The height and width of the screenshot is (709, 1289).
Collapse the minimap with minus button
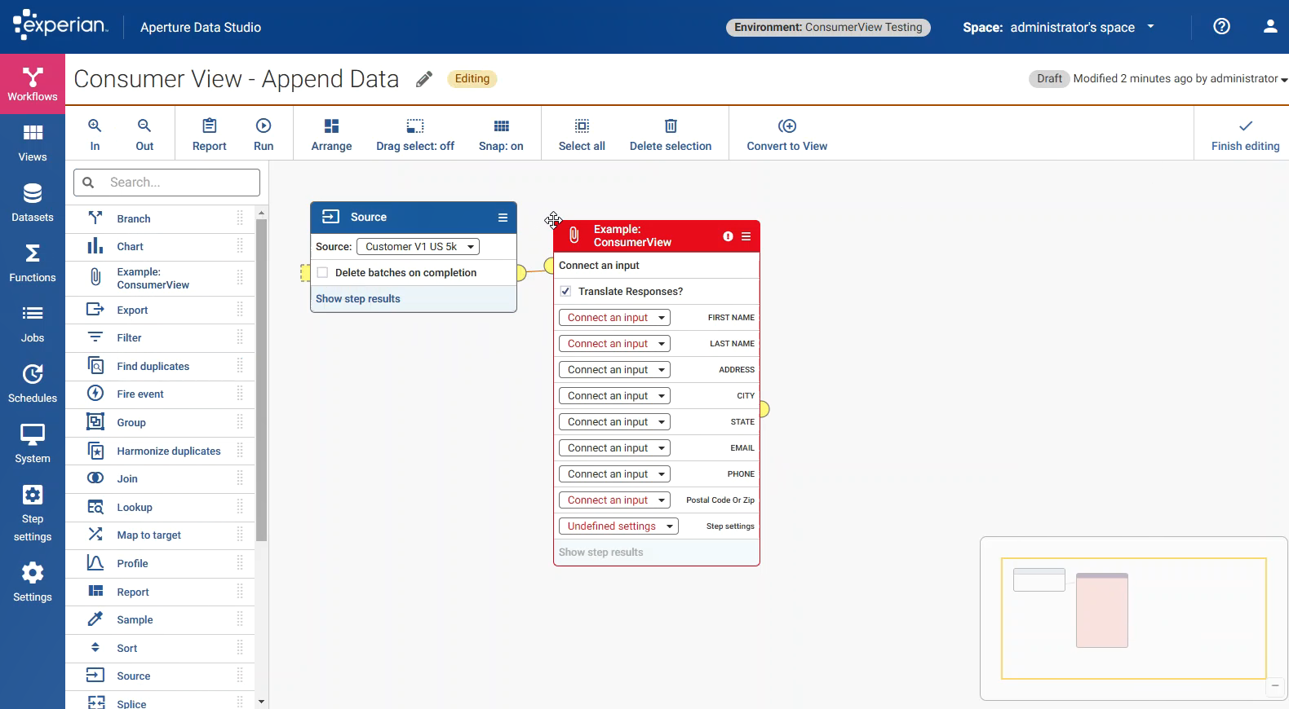pos(1275,686)
